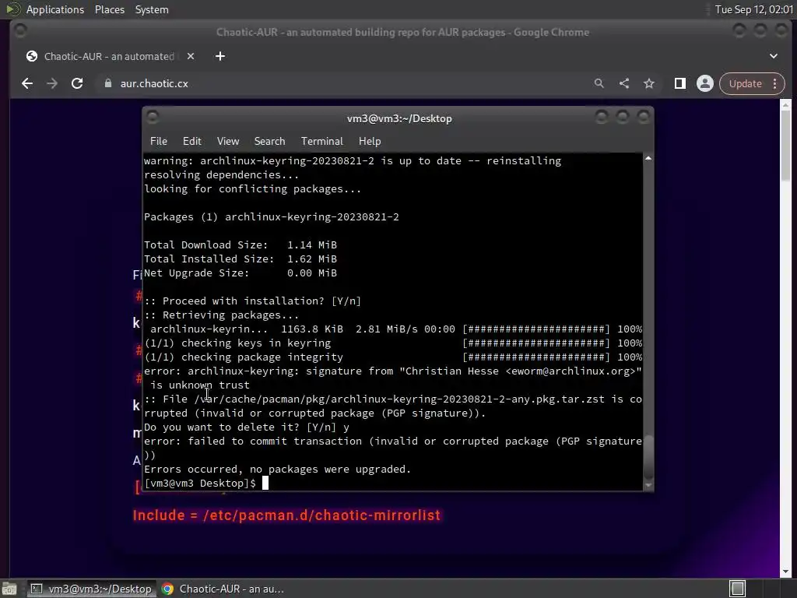797x598 pixels.
Task: Select the Chaotic-AUR browser tab
Action: click(109, 56)
